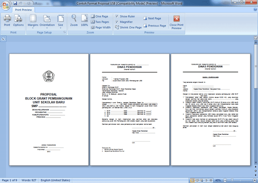The width and height of the screenshot is (258, 183).
Task: Print the document using the Print icon
Action: 7,21
